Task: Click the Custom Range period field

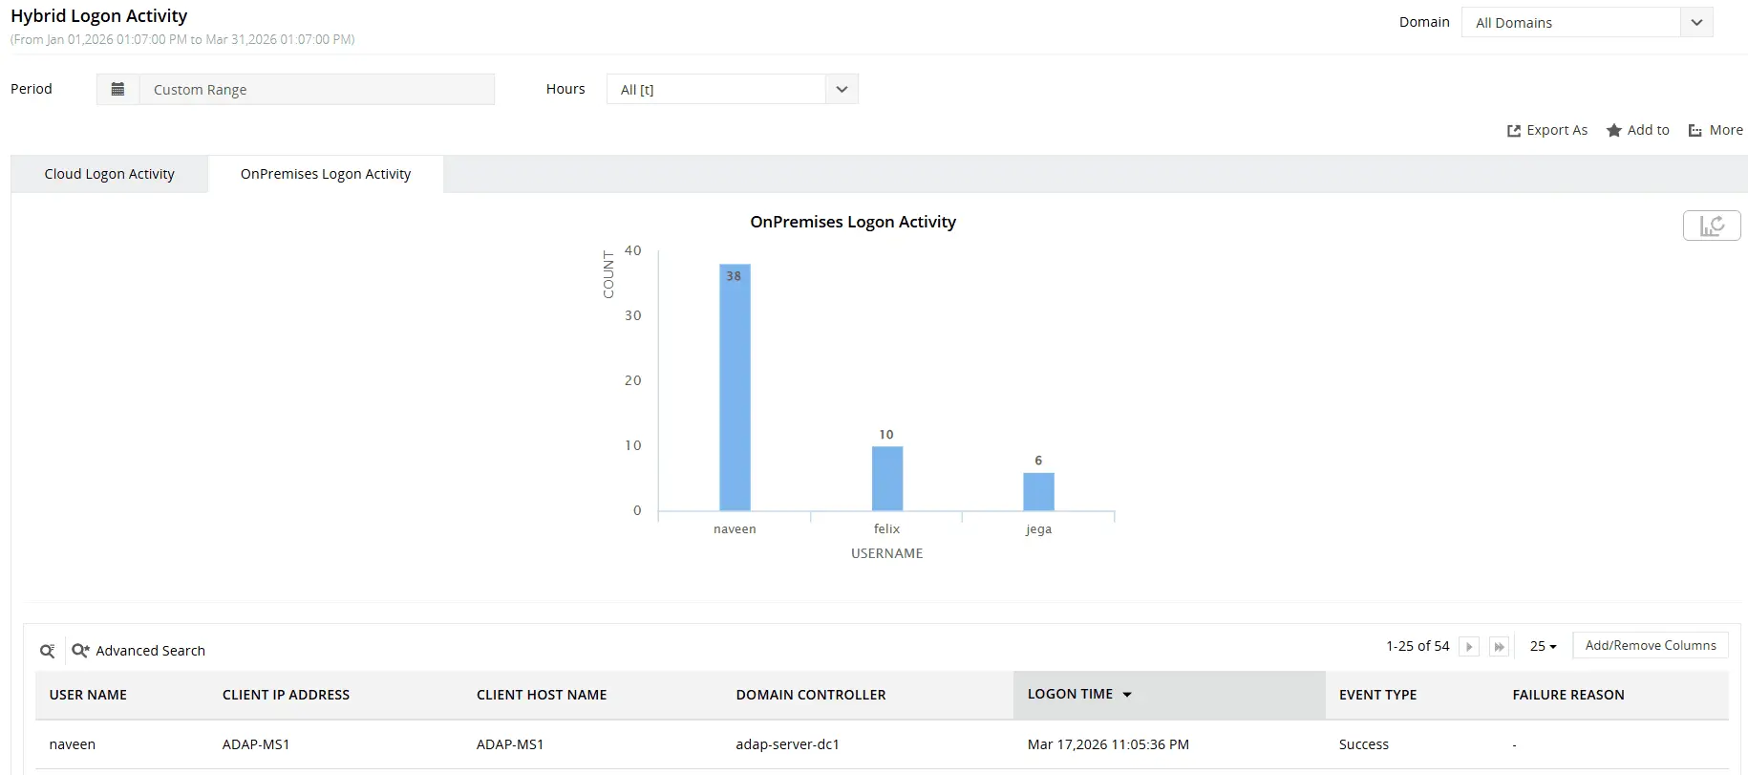Action: click(x=317, y=89)
